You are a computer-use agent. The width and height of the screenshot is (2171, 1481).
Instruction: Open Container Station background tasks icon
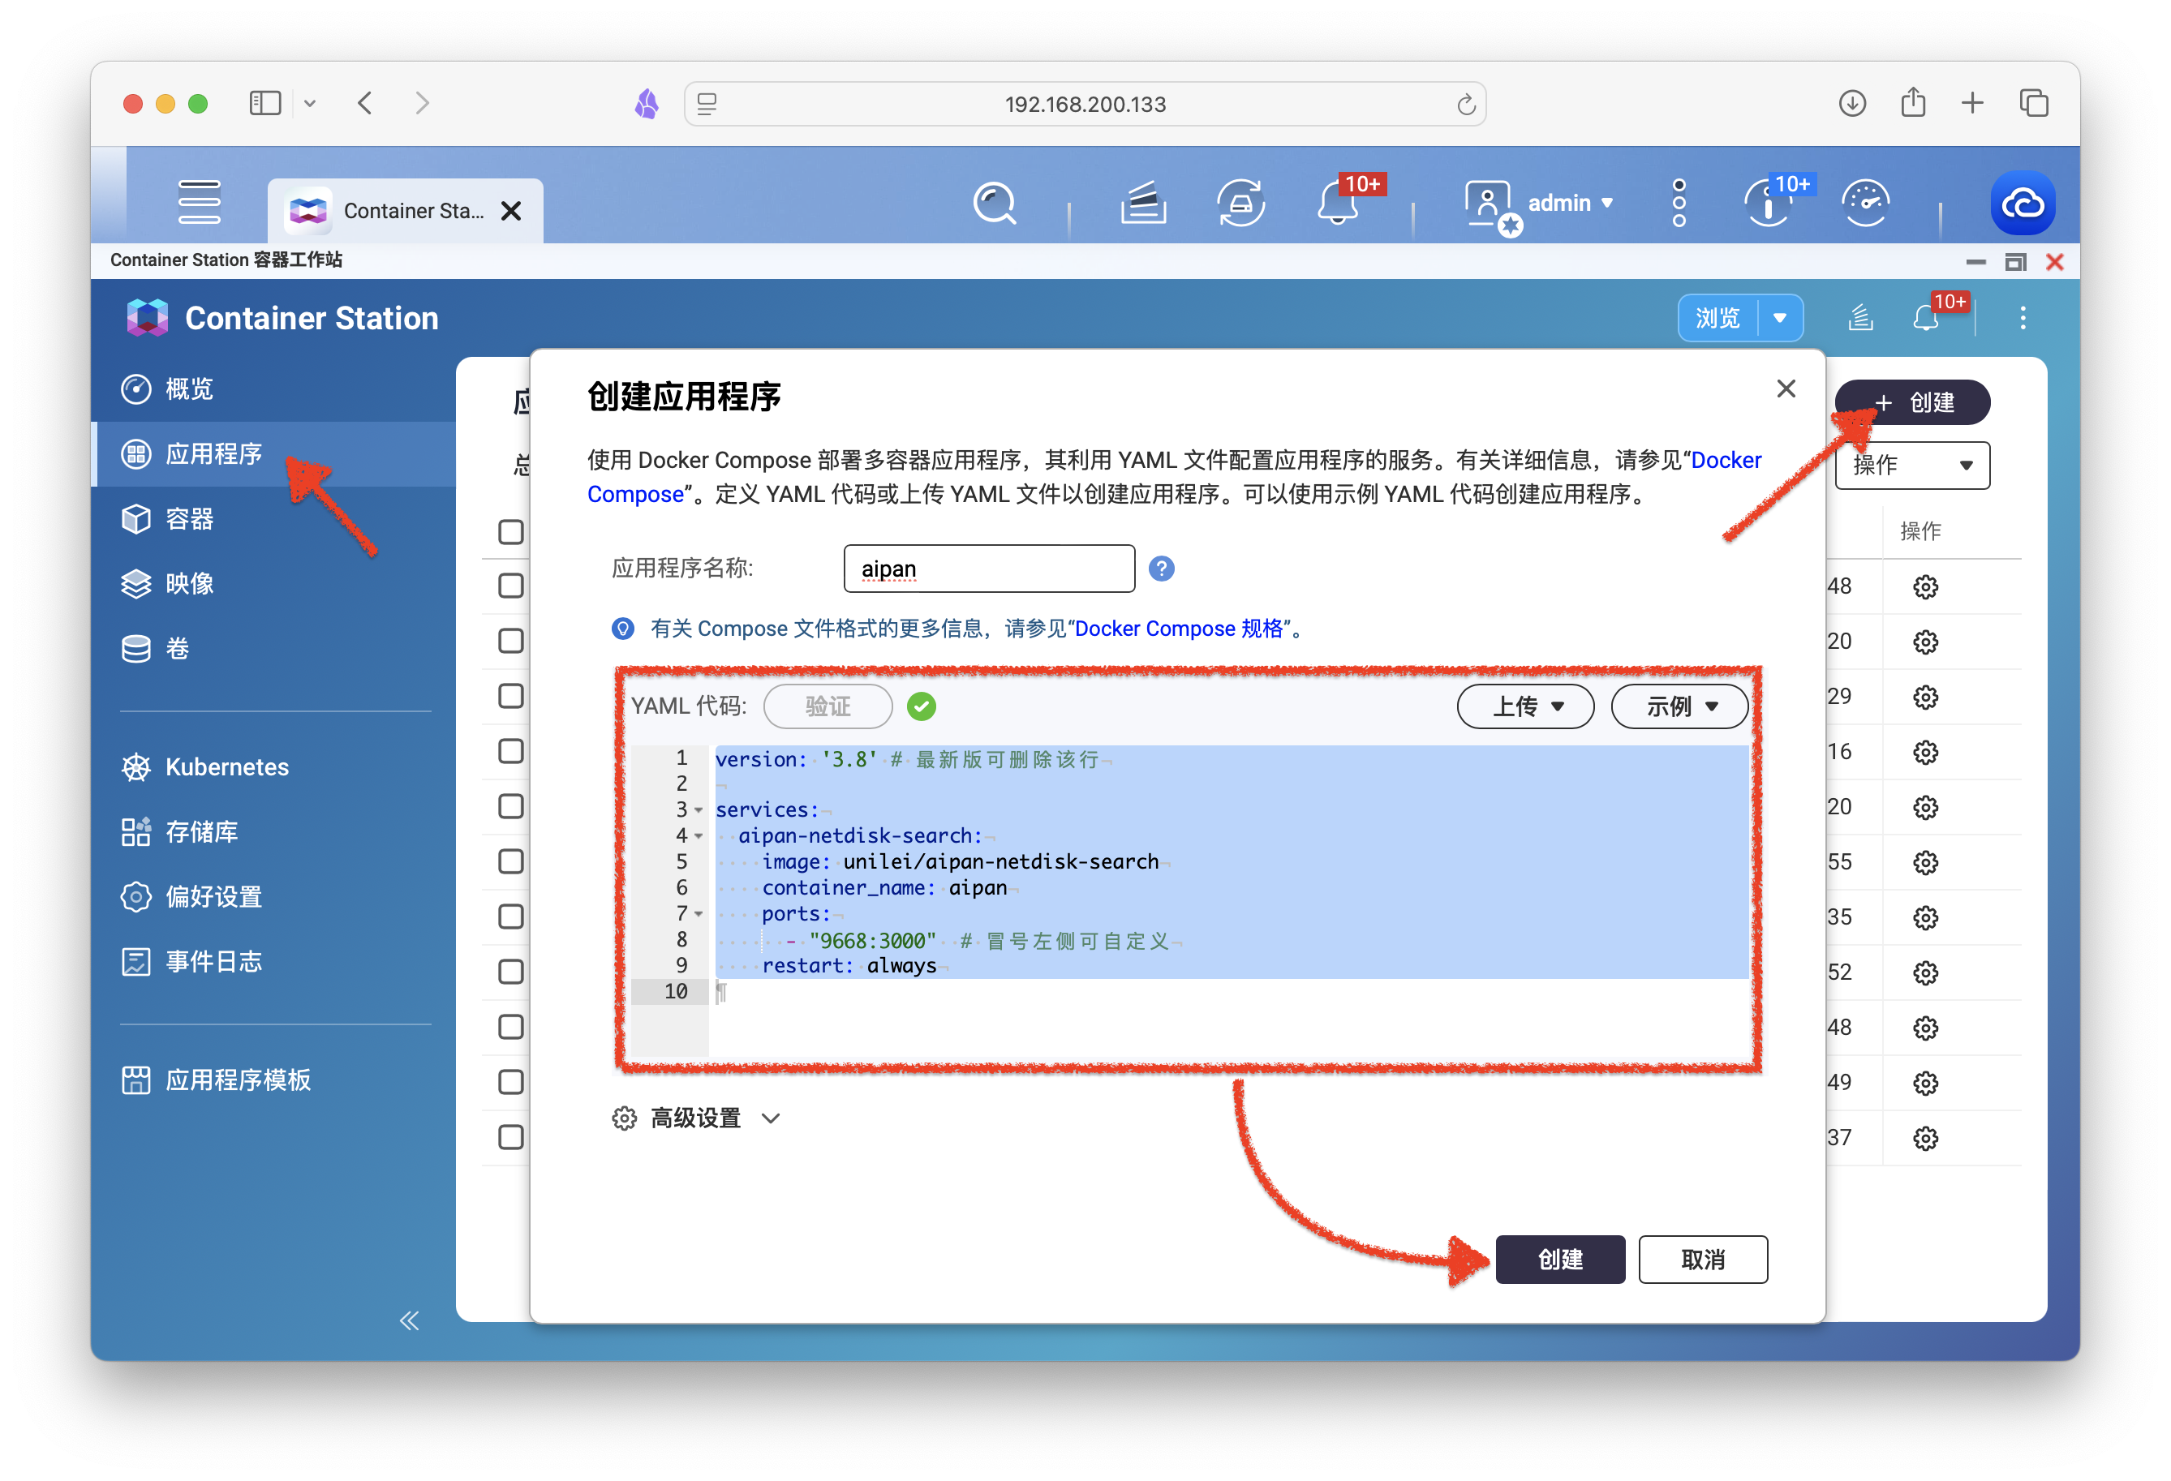coord(1861,319)
